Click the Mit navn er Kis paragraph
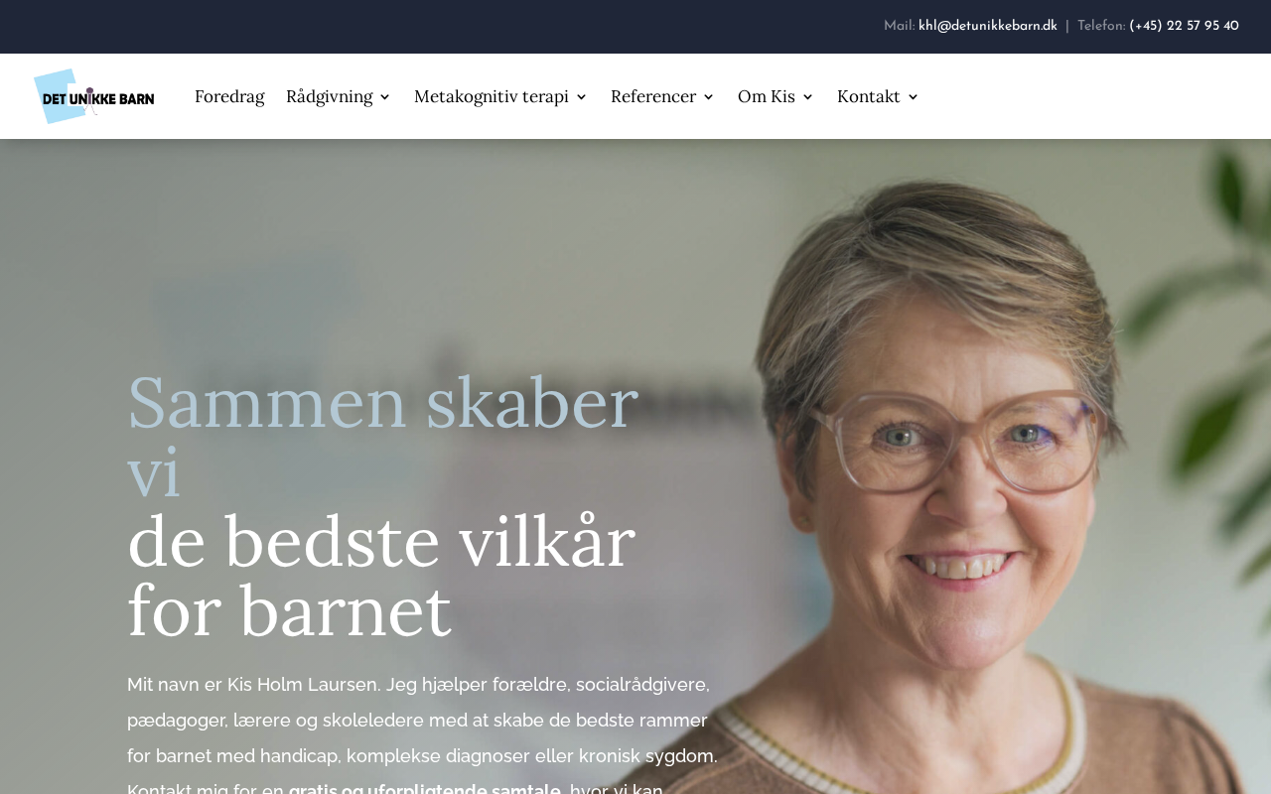The width and height of the screenshot is (1271, 794). pyautogui.click(x=422, y=734)
